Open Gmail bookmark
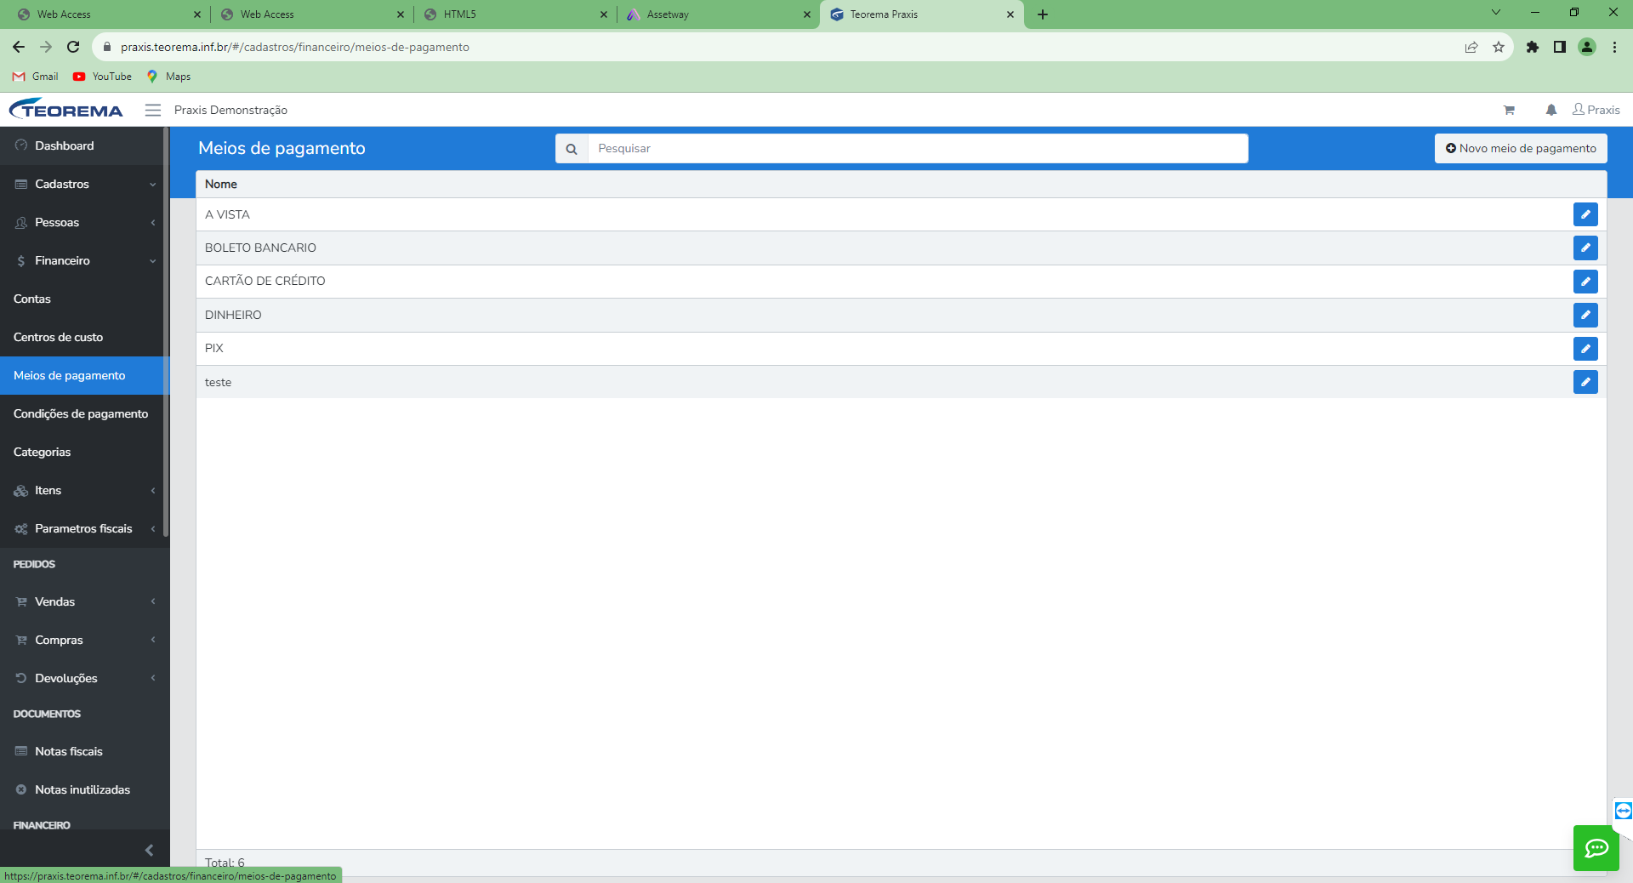 (36, 77)
